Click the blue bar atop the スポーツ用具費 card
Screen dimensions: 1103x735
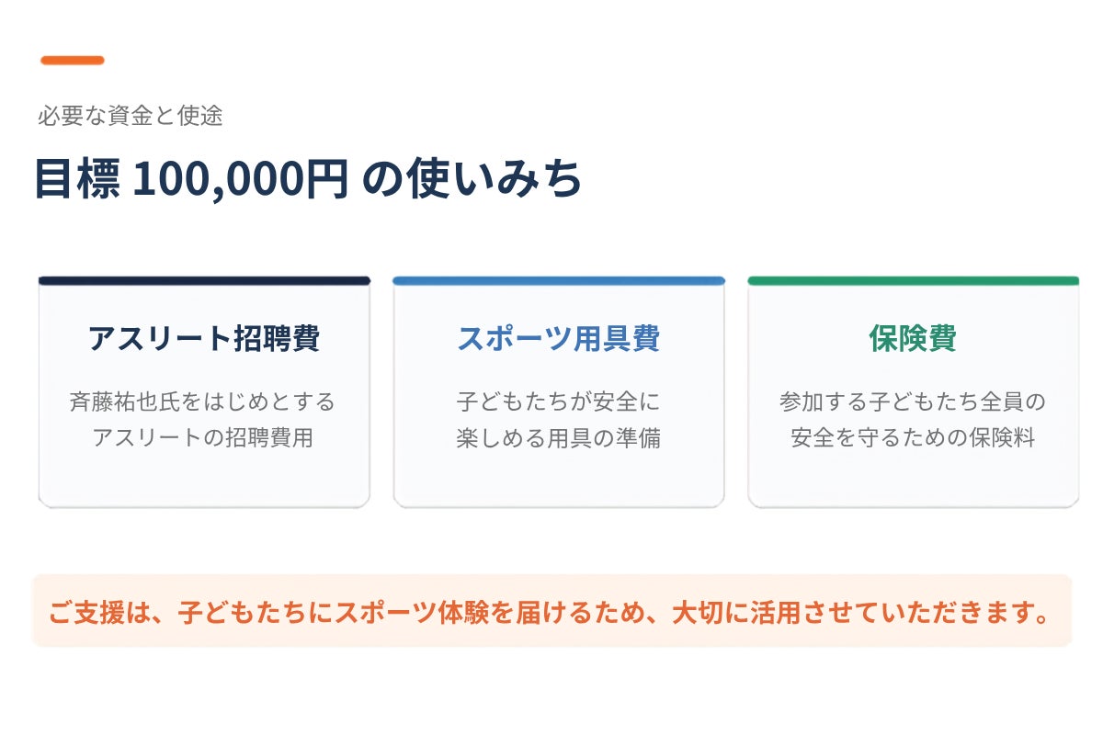559,280
